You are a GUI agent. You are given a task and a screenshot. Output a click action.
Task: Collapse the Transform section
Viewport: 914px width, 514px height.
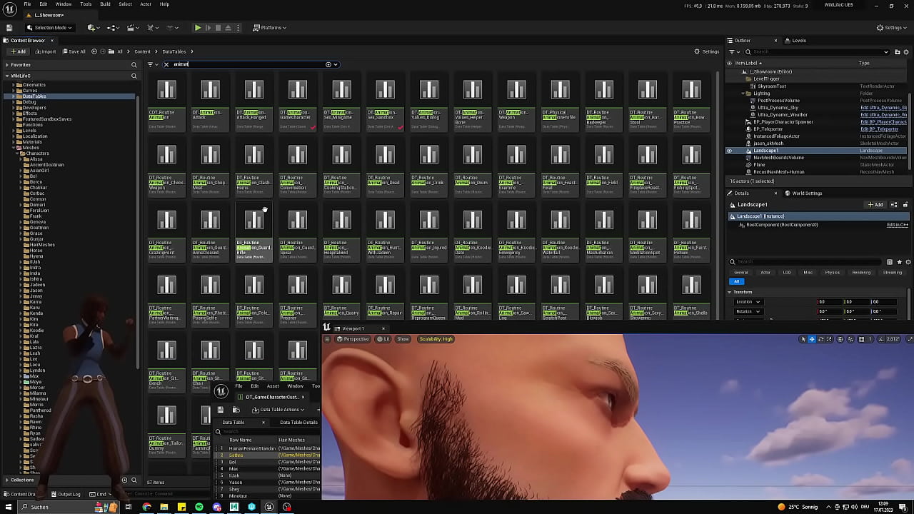730,292
